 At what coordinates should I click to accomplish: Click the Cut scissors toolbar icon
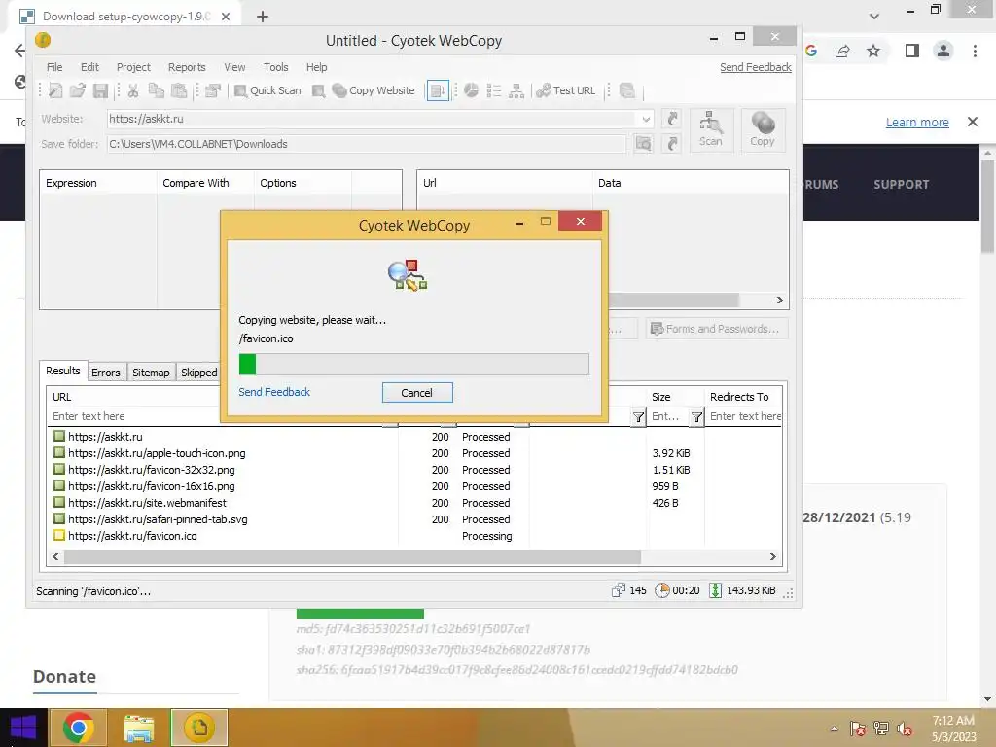click(133, 90)
